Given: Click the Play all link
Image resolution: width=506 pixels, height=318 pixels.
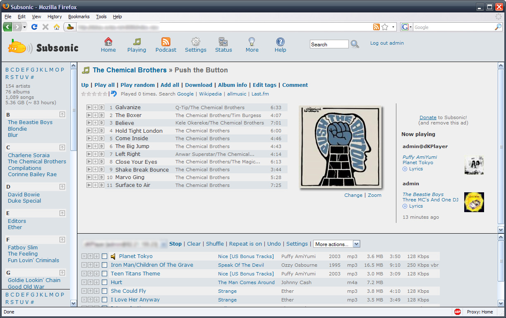Looking at the screenshot, I should click(x=105, y=85).
